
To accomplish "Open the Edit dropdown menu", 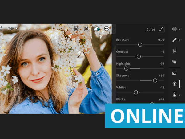I will point(12,29).
